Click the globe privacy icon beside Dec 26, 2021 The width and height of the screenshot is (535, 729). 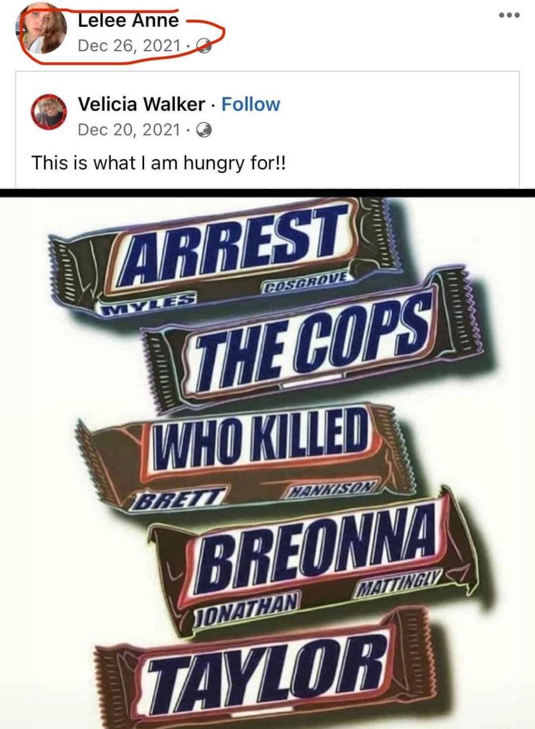point(204,46)
